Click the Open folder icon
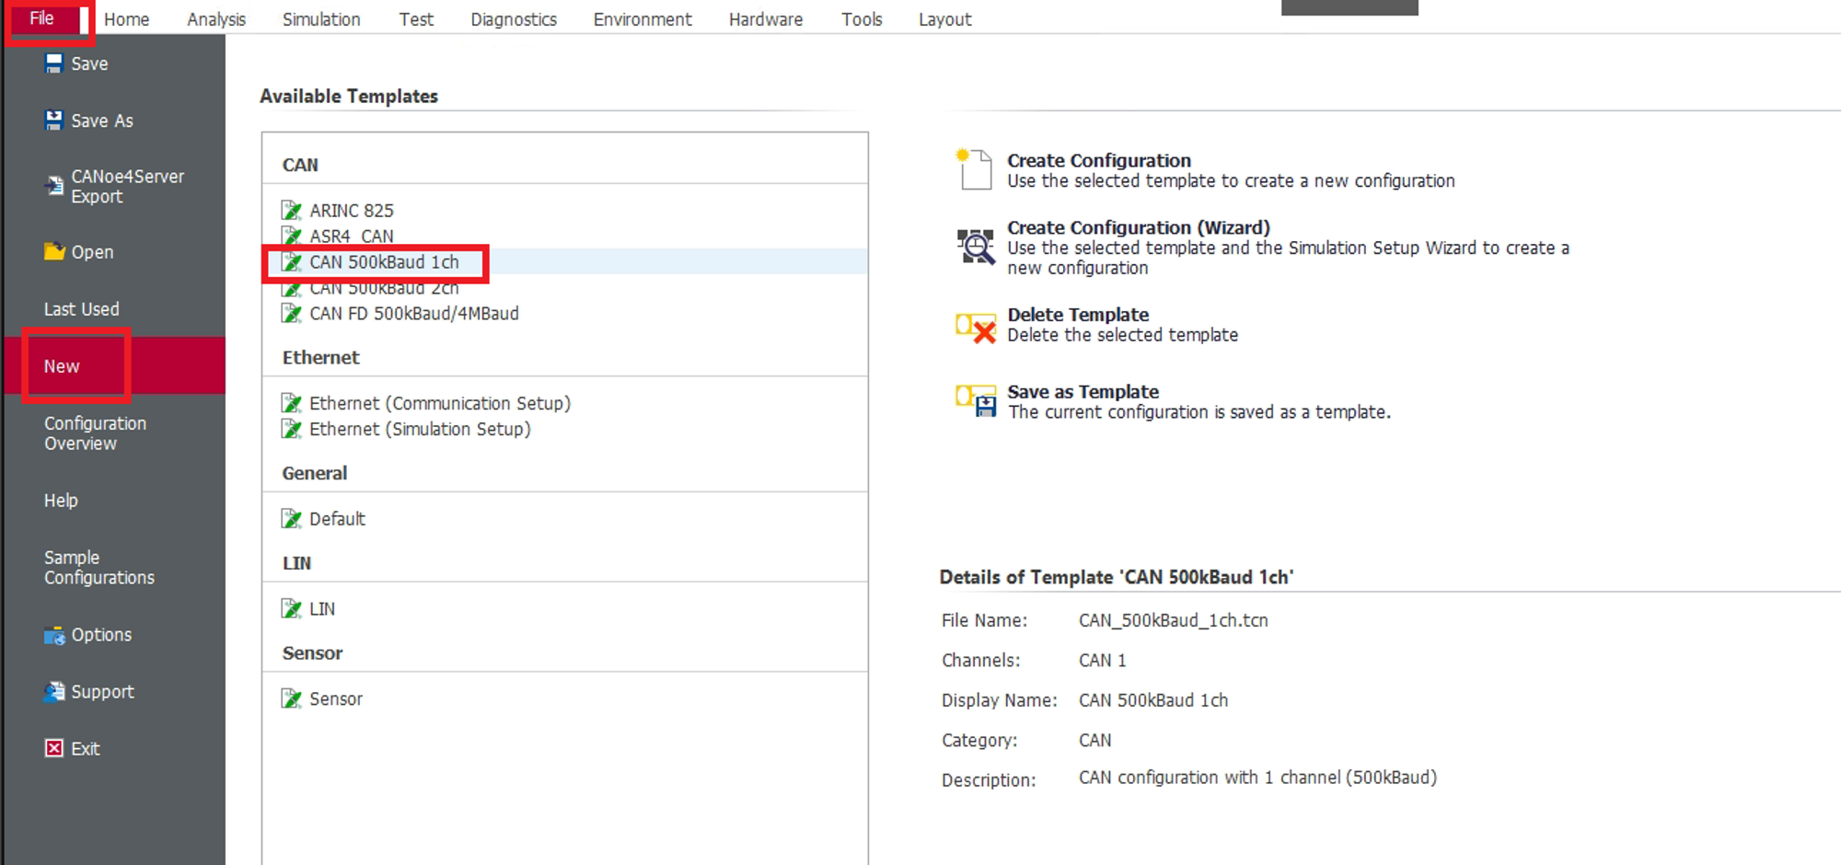Image resolution: width=1841 pixels, height=865 pixels. pyautogui.click(x=54, y=251)
